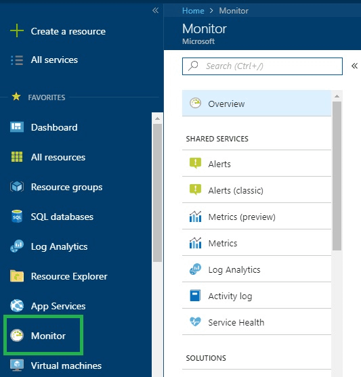Collapse the left favorites sidebar
Viewport: 361px width, 377px height.
point(156,10)
